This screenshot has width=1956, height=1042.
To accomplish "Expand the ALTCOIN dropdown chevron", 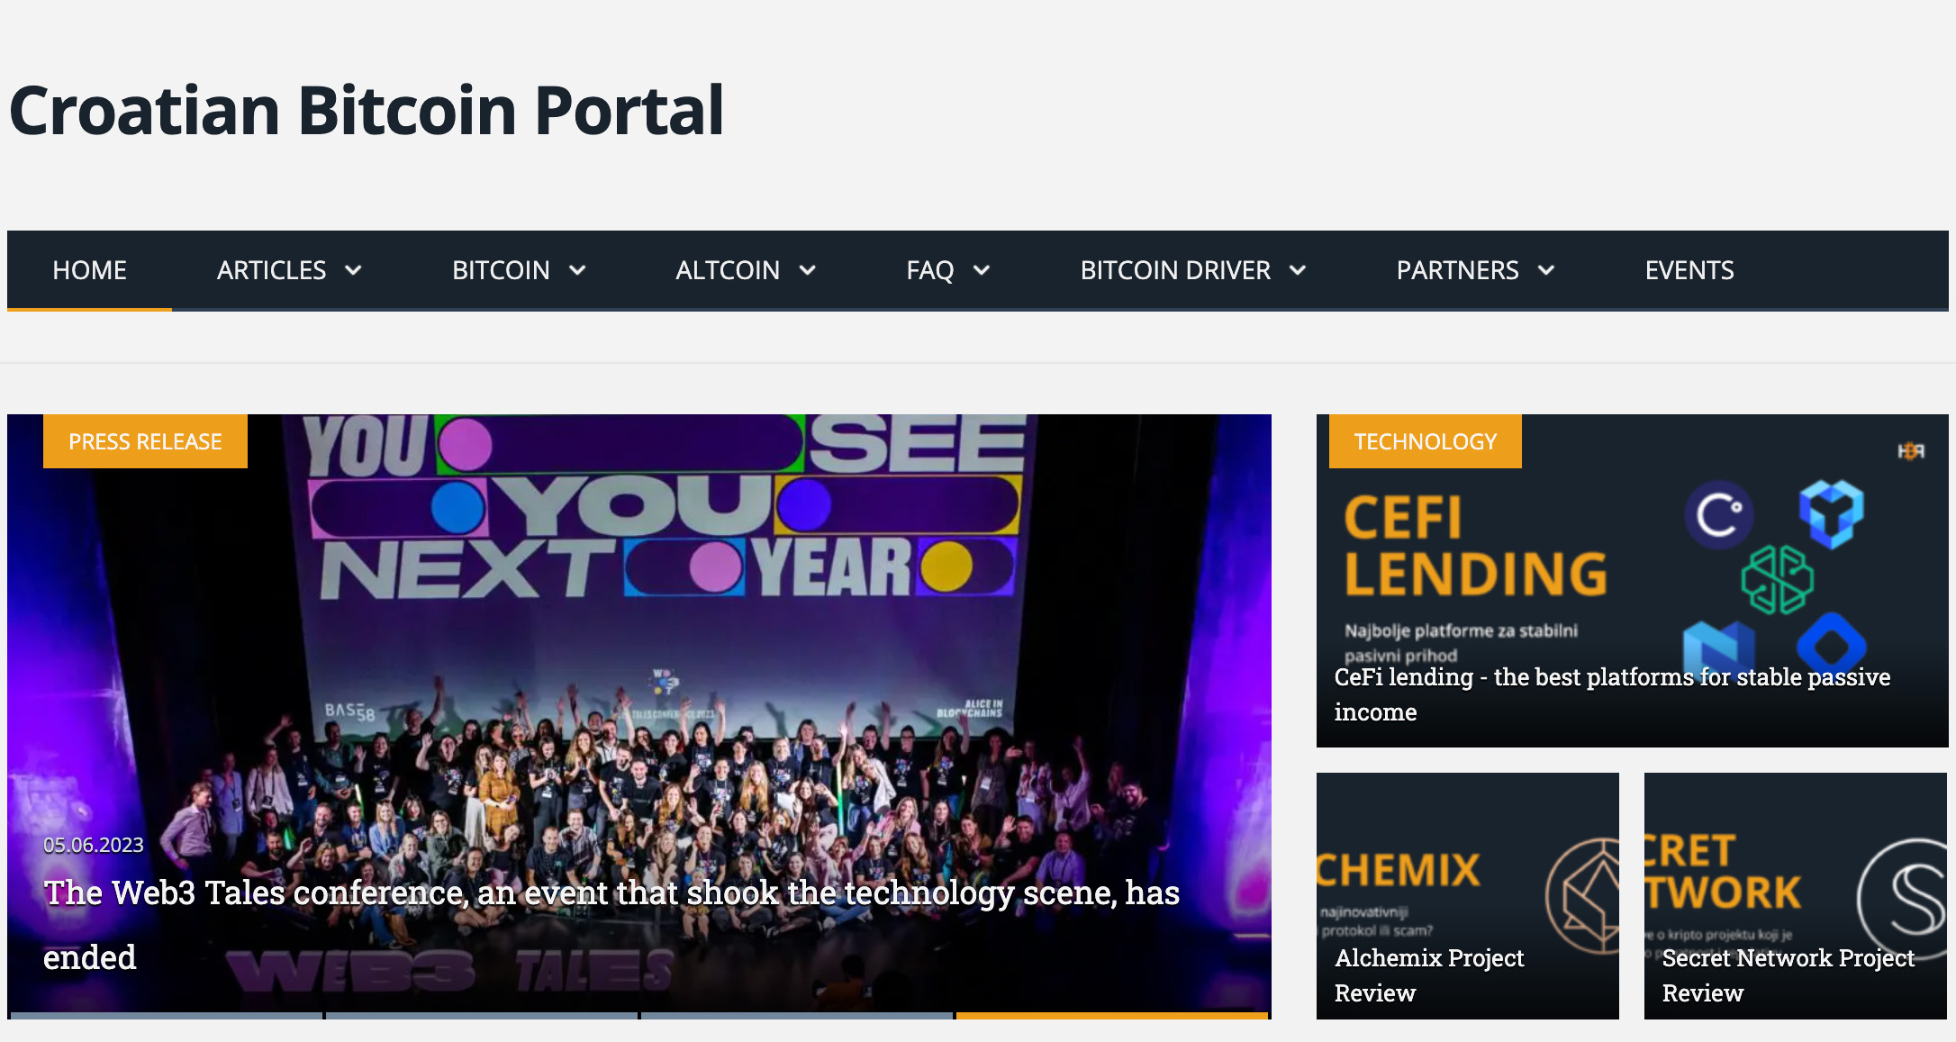I will pos(808,270).
